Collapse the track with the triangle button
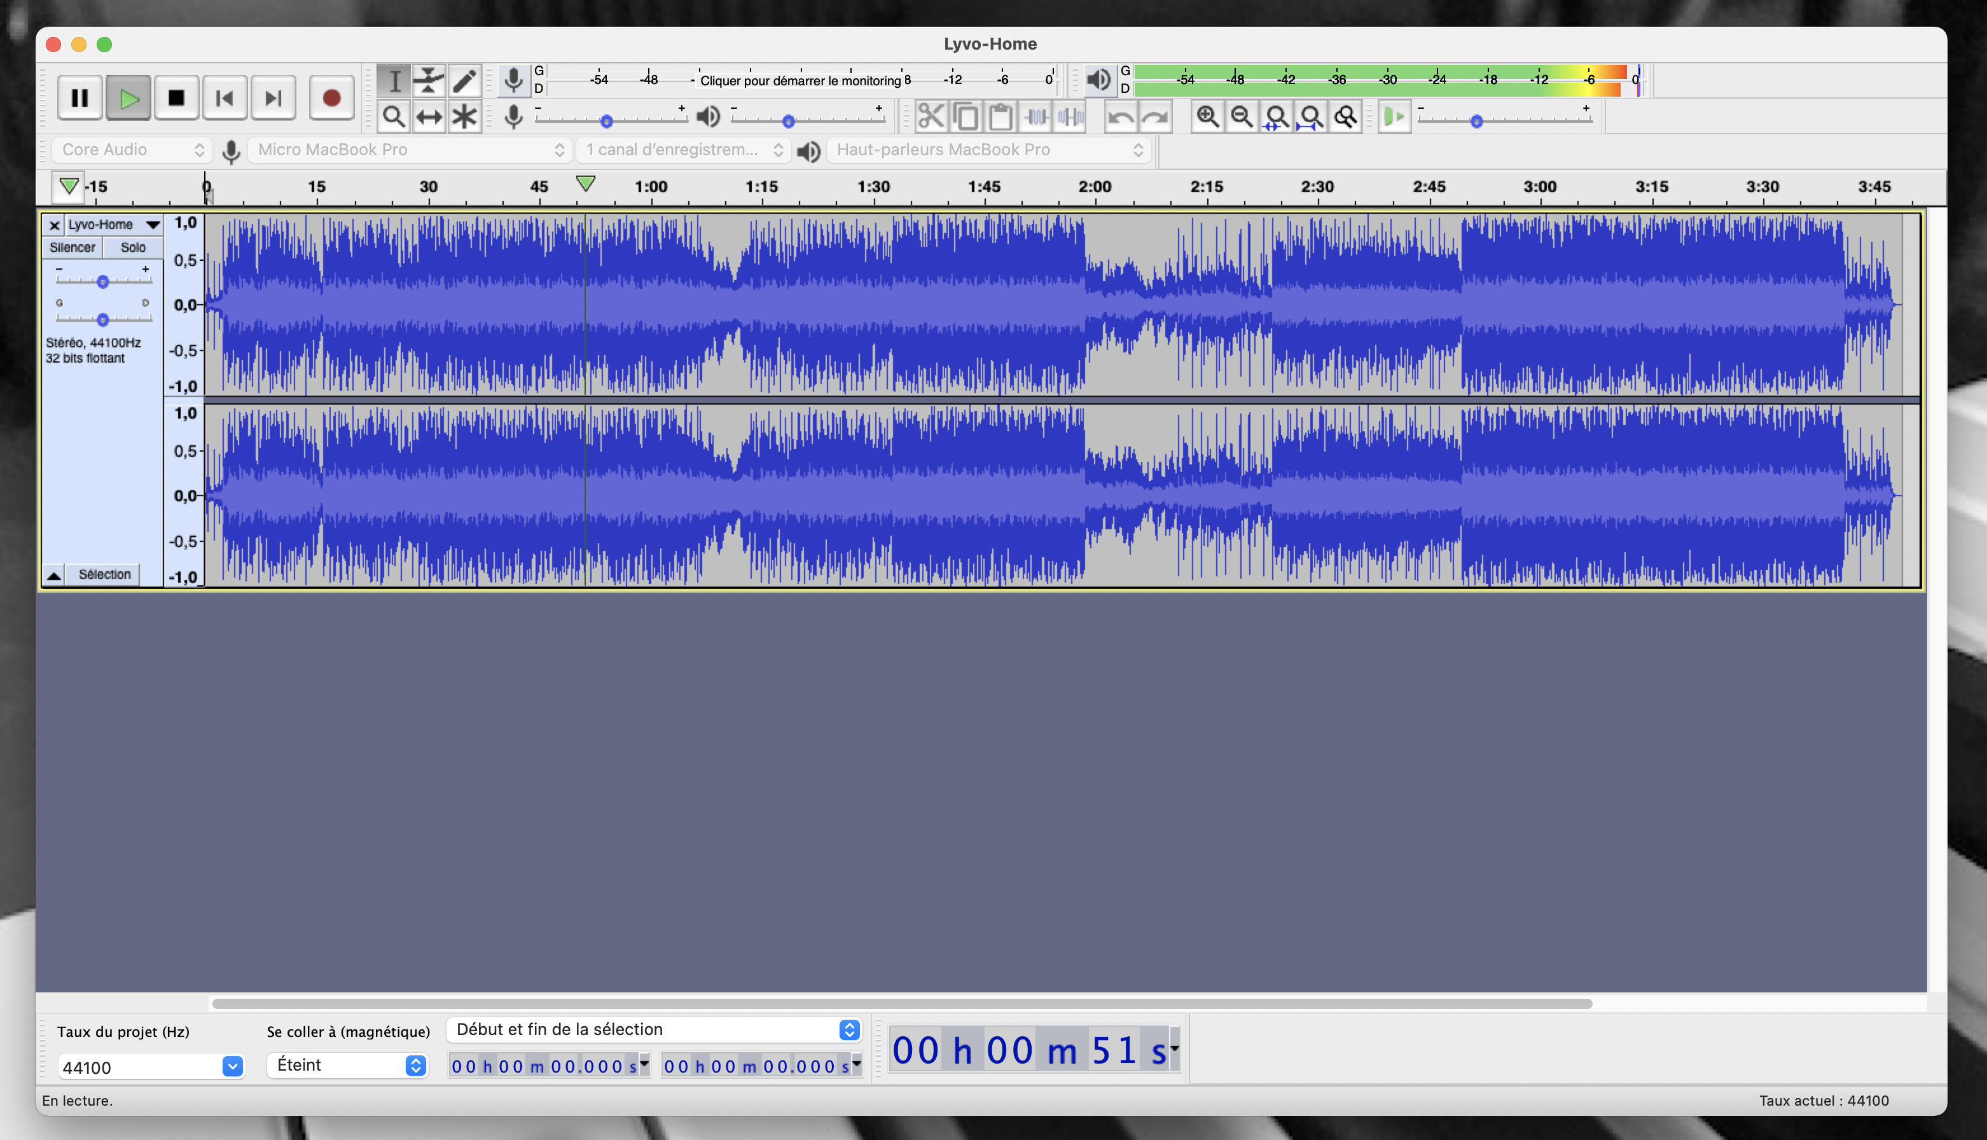 point(54,574)
